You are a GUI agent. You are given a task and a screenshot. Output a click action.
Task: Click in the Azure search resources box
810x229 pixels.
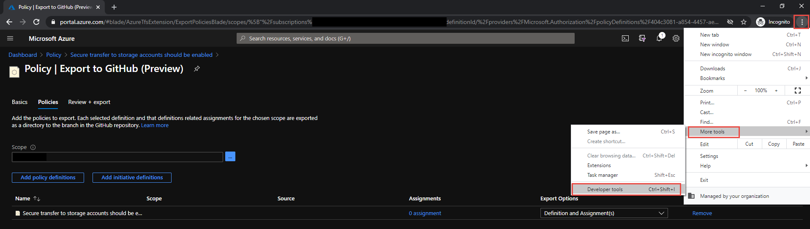pos(406,38)
